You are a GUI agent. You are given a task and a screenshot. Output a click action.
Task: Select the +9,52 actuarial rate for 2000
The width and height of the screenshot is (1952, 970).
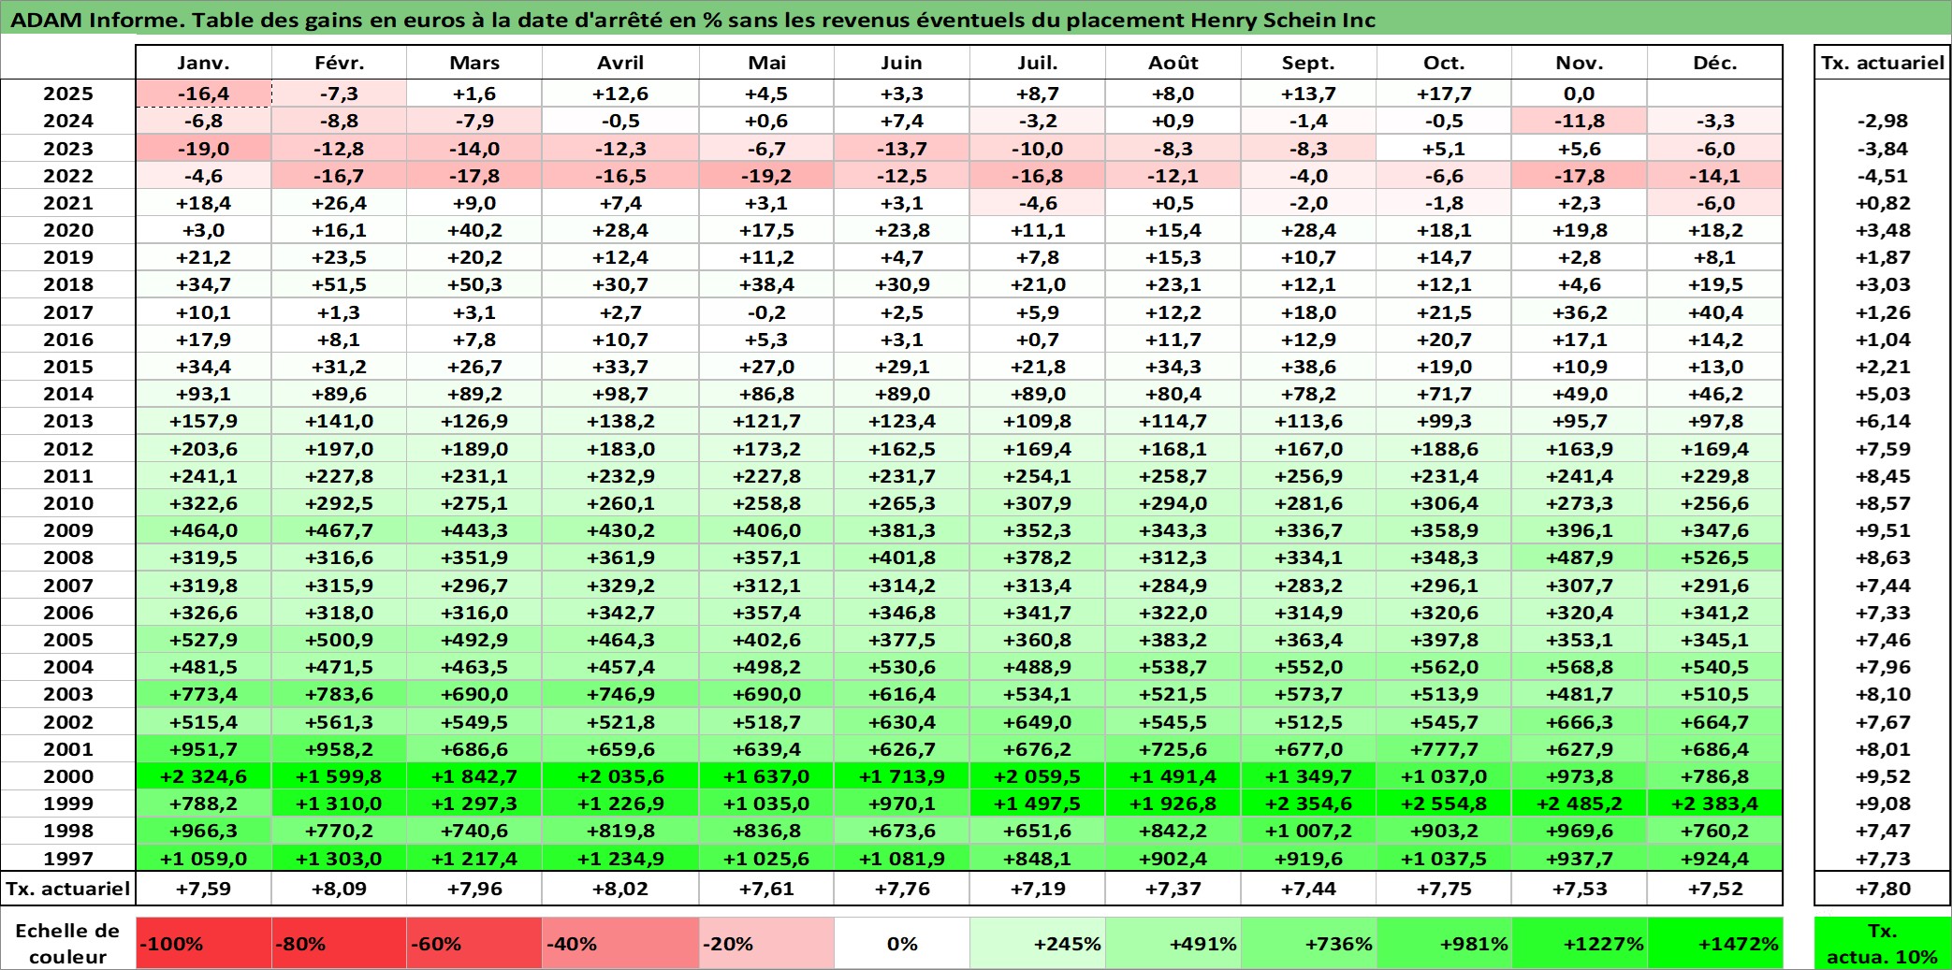tap(1882, 776)
